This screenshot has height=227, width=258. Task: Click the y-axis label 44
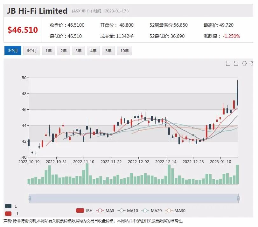(x=24, y=125)
